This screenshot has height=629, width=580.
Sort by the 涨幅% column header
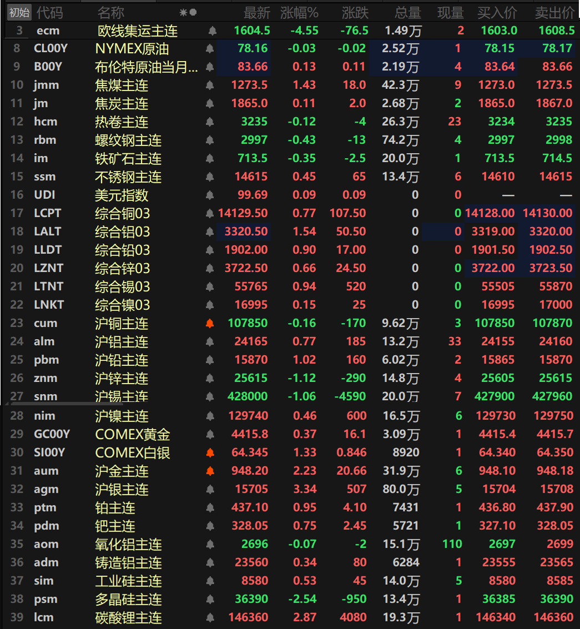coord(299,13)
